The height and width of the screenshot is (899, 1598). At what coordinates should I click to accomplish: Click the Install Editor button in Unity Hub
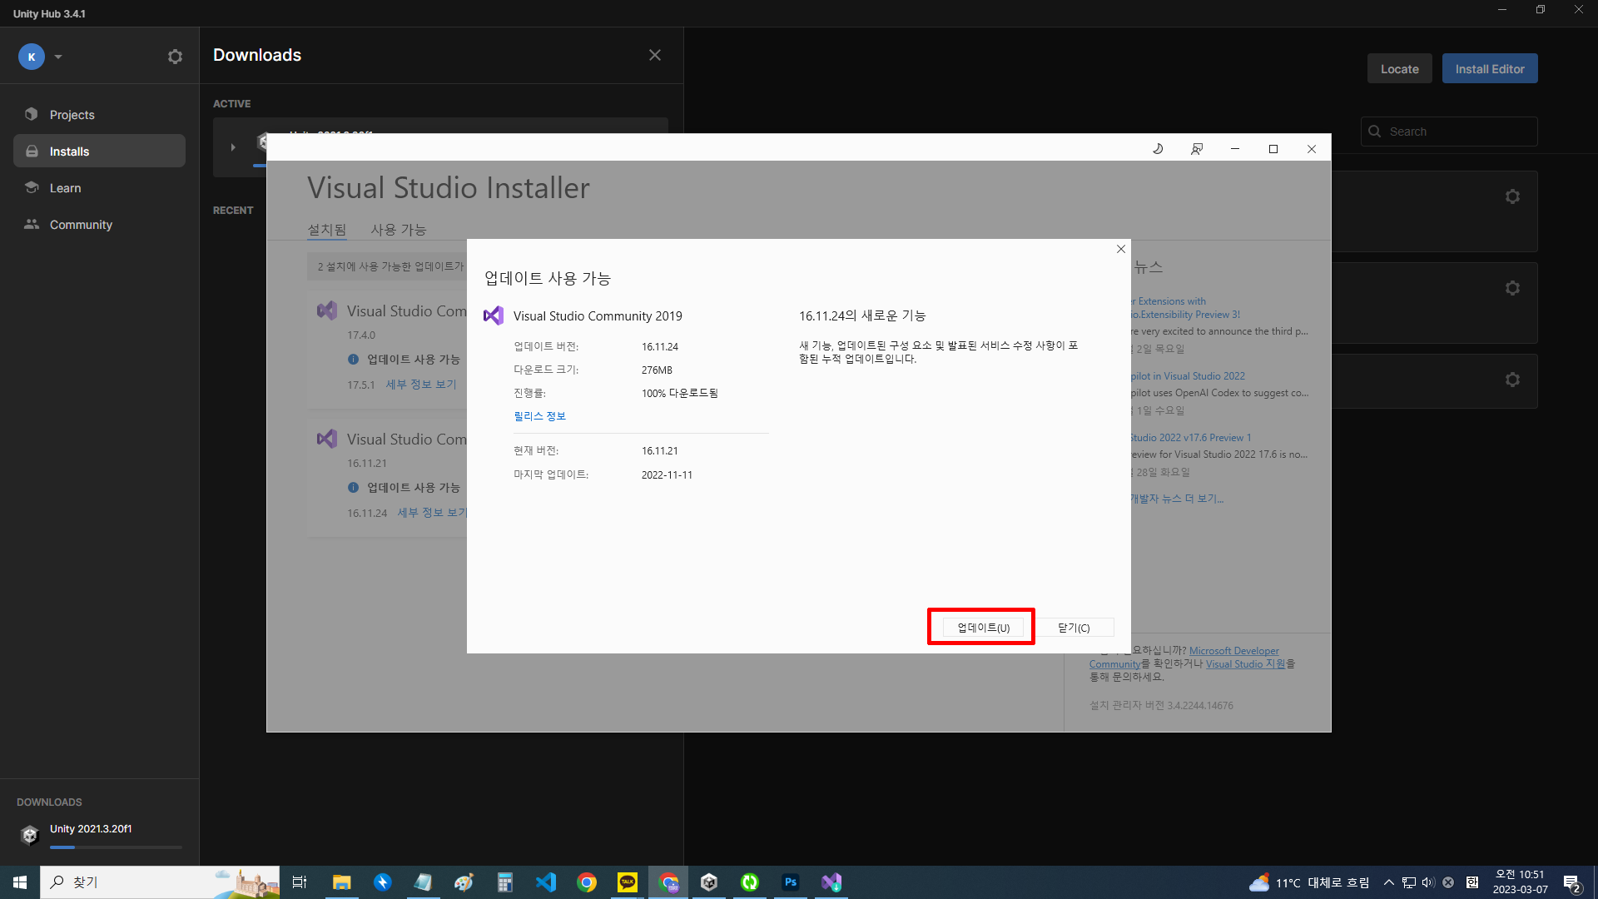tap(1489, 69)
